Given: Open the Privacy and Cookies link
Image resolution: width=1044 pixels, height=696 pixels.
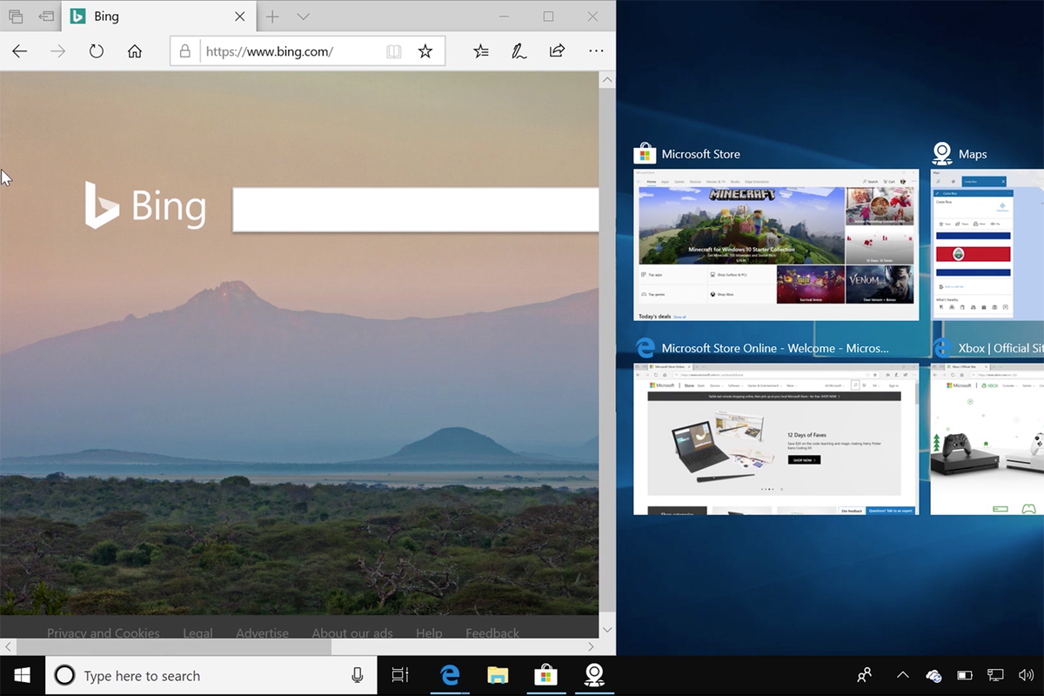Looking at the screenshot, I should pos(104,633).
